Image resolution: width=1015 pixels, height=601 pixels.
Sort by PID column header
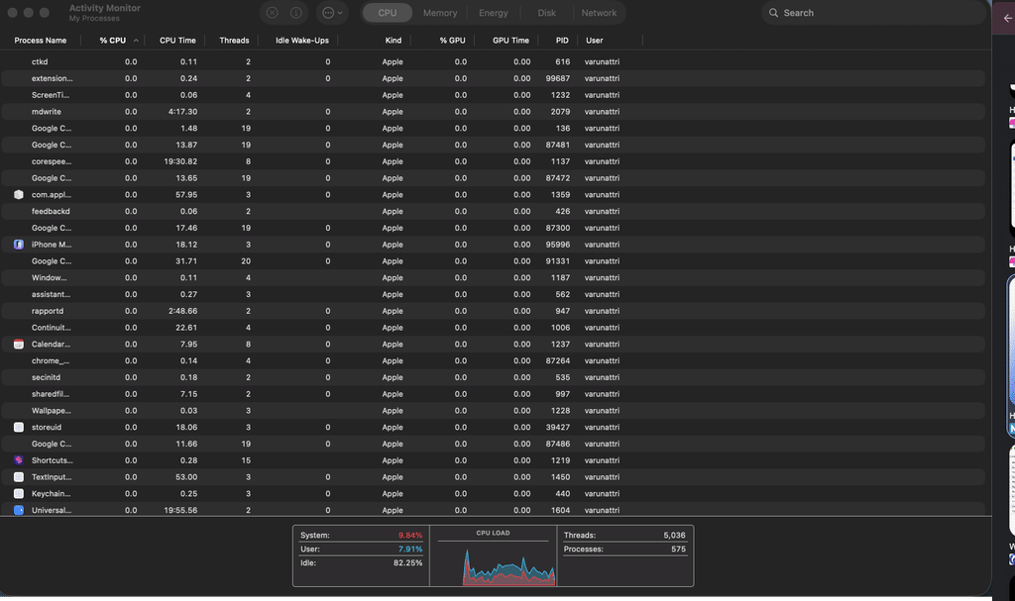562,41
